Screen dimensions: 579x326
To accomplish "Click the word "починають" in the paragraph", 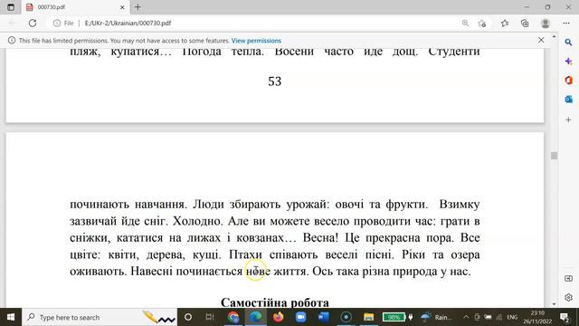I will click(x=99, y=205).
